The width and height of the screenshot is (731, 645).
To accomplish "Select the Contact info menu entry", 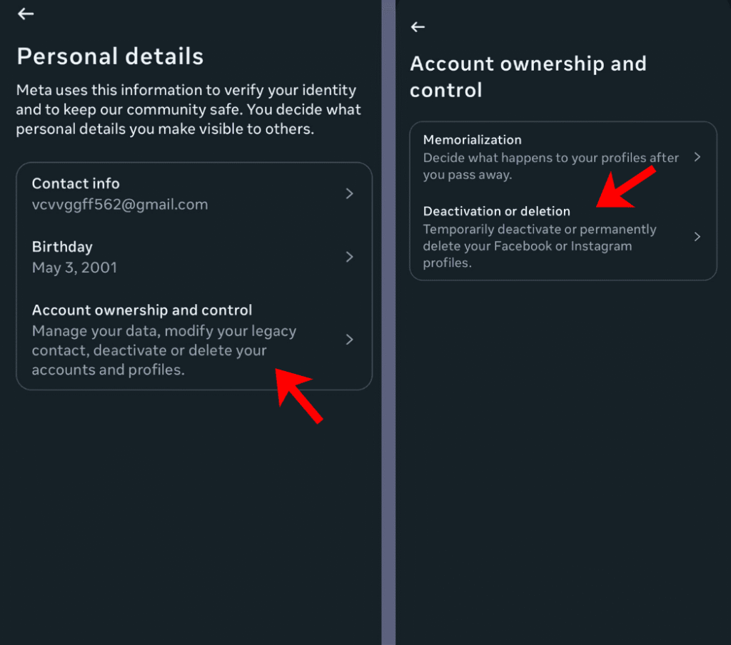I will click(x=76, y=184).
